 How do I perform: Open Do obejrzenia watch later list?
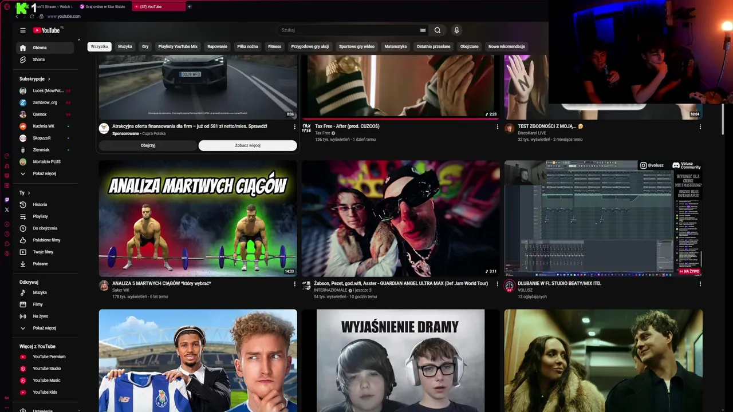46,228
